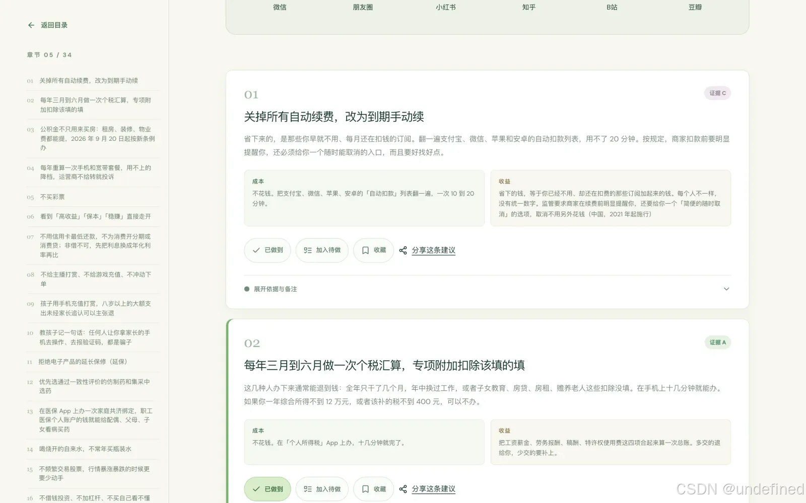Click share icon in card 02

tap(403, 489)
